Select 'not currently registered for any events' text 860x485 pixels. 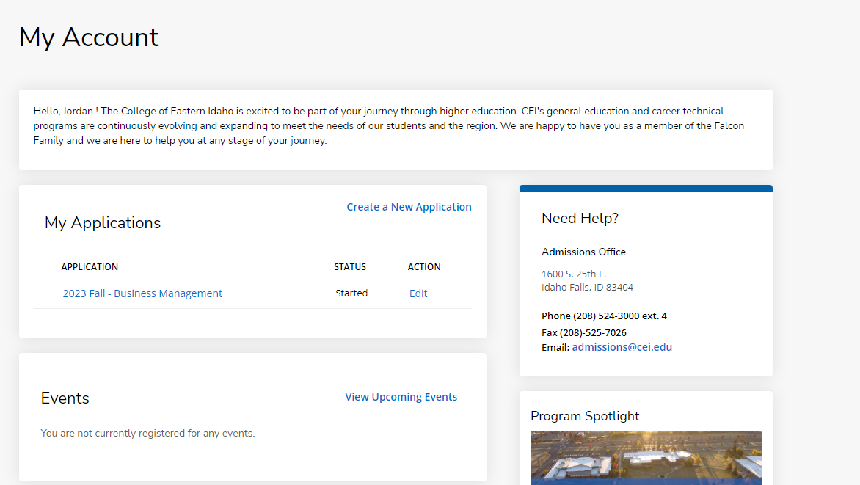pyautogui.click(x=166, y=433)
